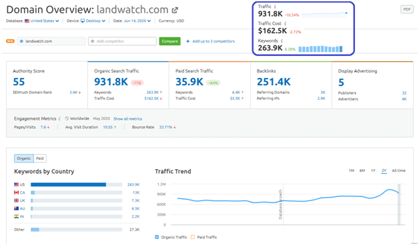419x245 pixels.
Task: Click AU keyword count 6.5K
Action: click(135, 208)
